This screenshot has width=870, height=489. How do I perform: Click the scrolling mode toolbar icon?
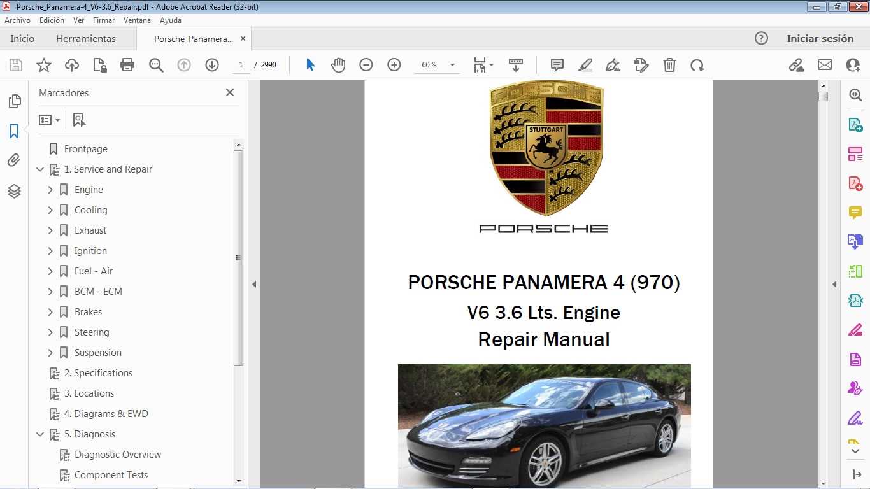[x=516, y=65]
